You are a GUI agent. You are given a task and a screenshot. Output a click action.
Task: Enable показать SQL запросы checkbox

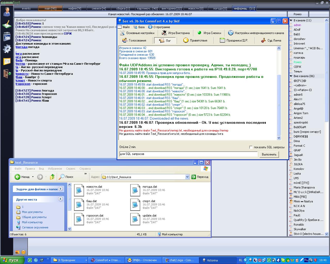[251, 147]
